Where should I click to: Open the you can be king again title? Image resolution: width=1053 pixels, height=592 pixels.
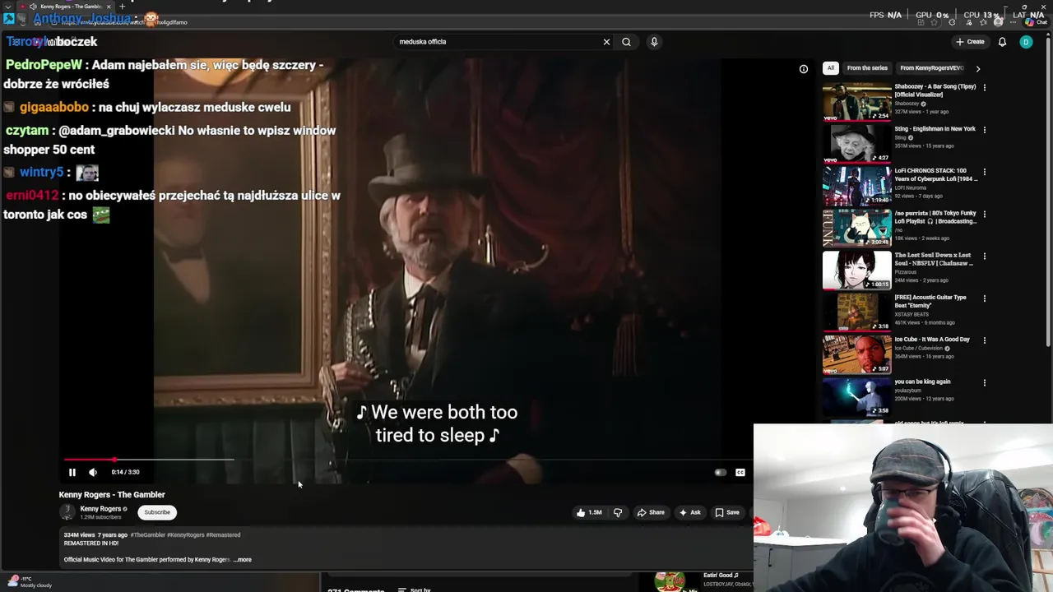coord(922,382)
